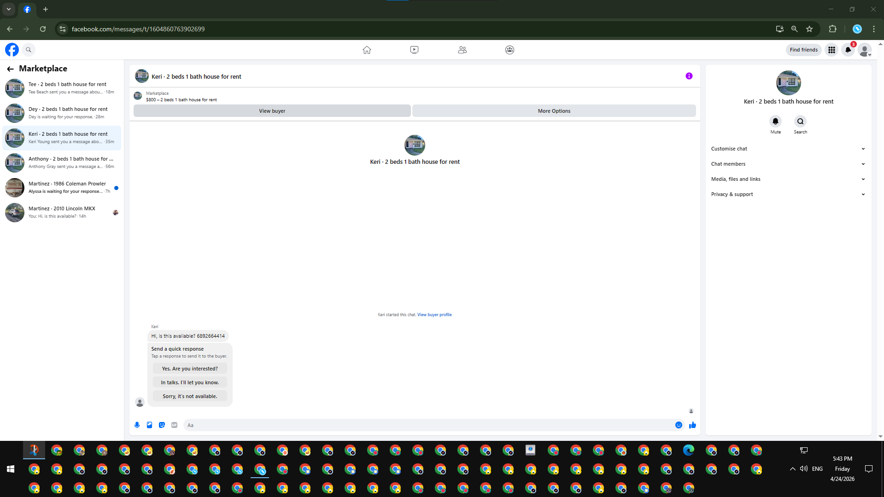The height and width of the screenshot is (497, 884).
Task: Go to the Video tab
Action: tap(414, 50)
